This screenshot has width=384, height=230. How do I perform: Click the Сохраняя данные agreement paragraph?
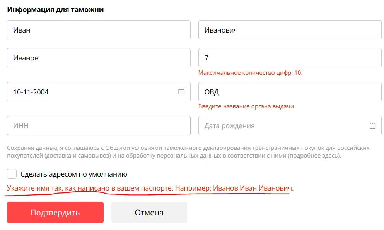pyautogui.click(x=188, y=152)
